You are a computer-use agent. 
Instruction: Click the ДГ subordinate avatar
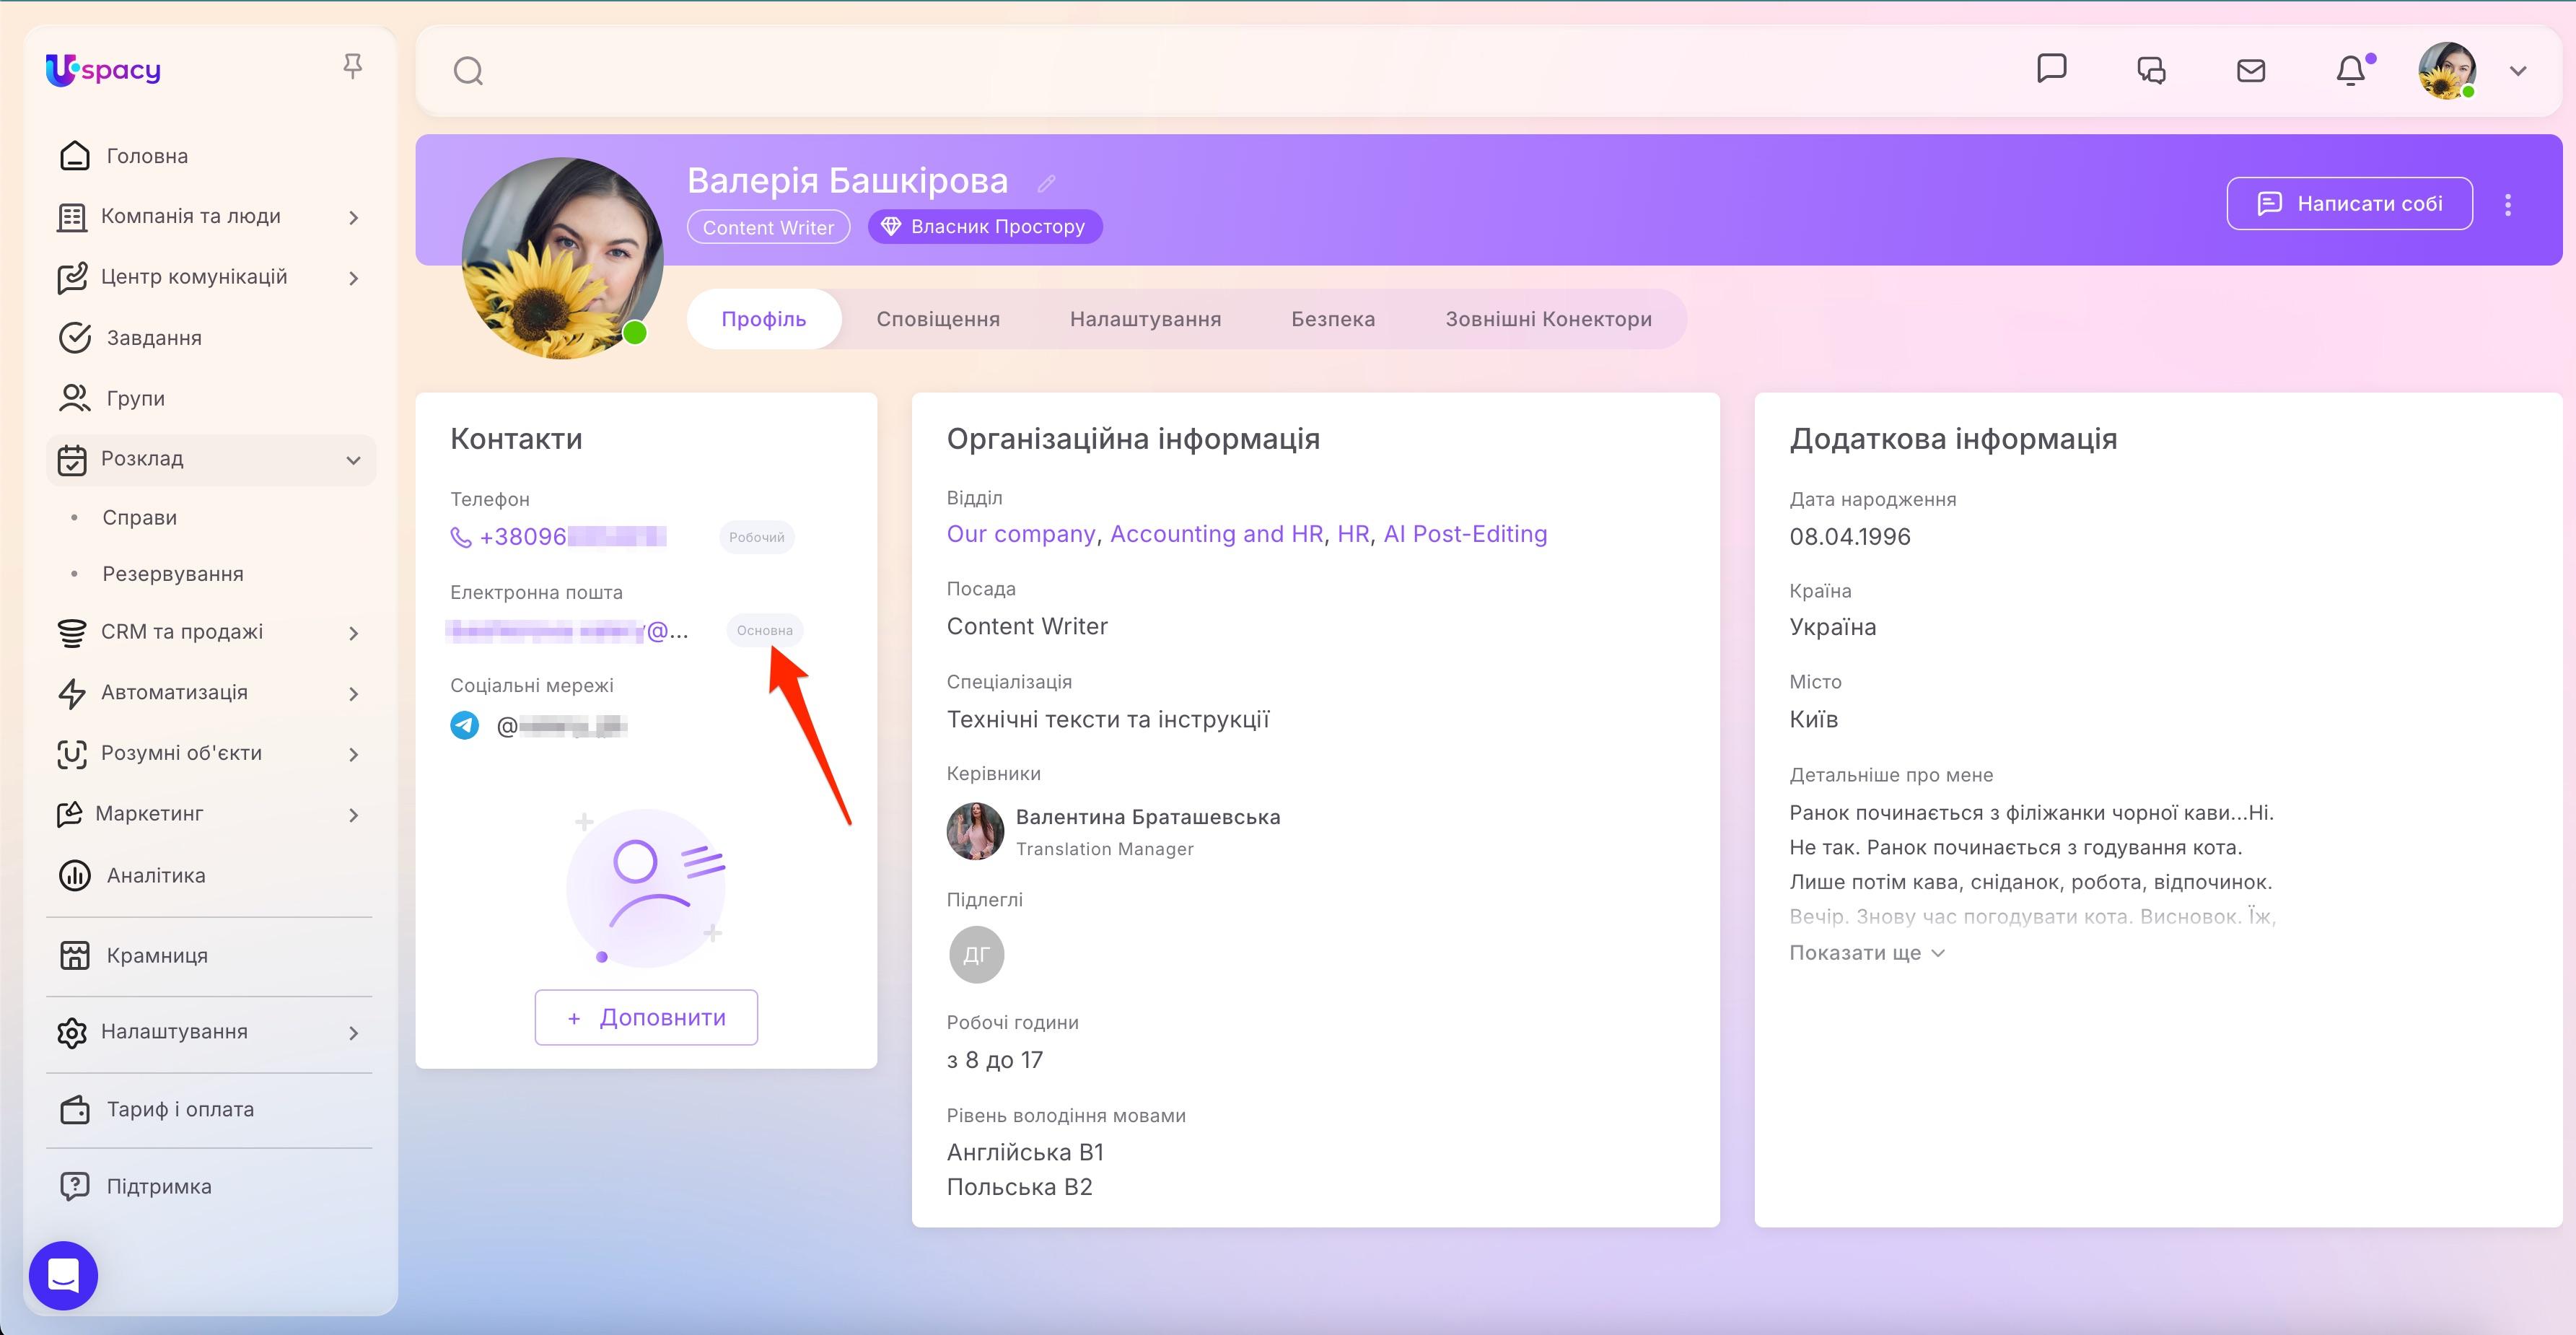pos(976,955)
